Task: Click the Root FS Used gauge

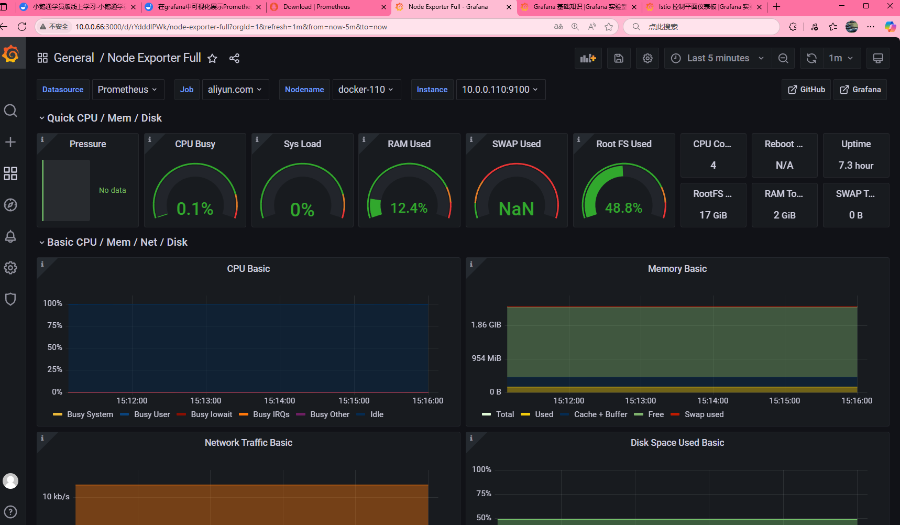Action: pyautogui.click(x=624, y=191)
